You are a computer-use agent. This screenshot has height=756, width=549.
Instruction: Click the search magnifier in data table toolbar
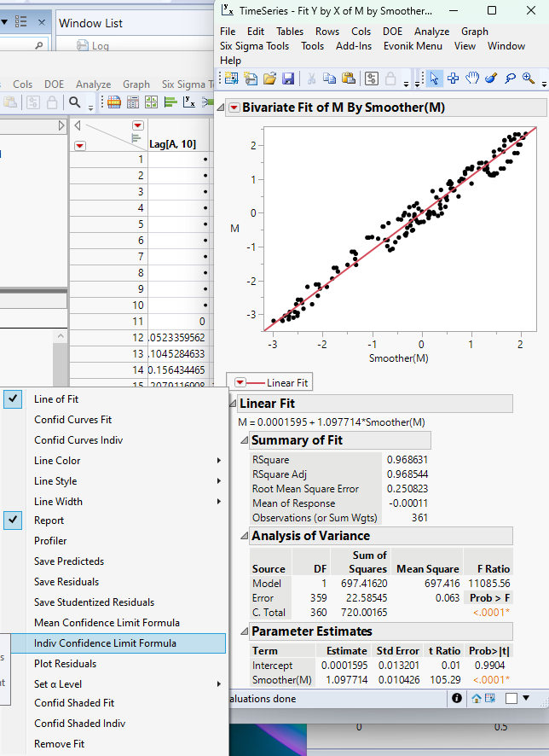[x=75, y=102]
